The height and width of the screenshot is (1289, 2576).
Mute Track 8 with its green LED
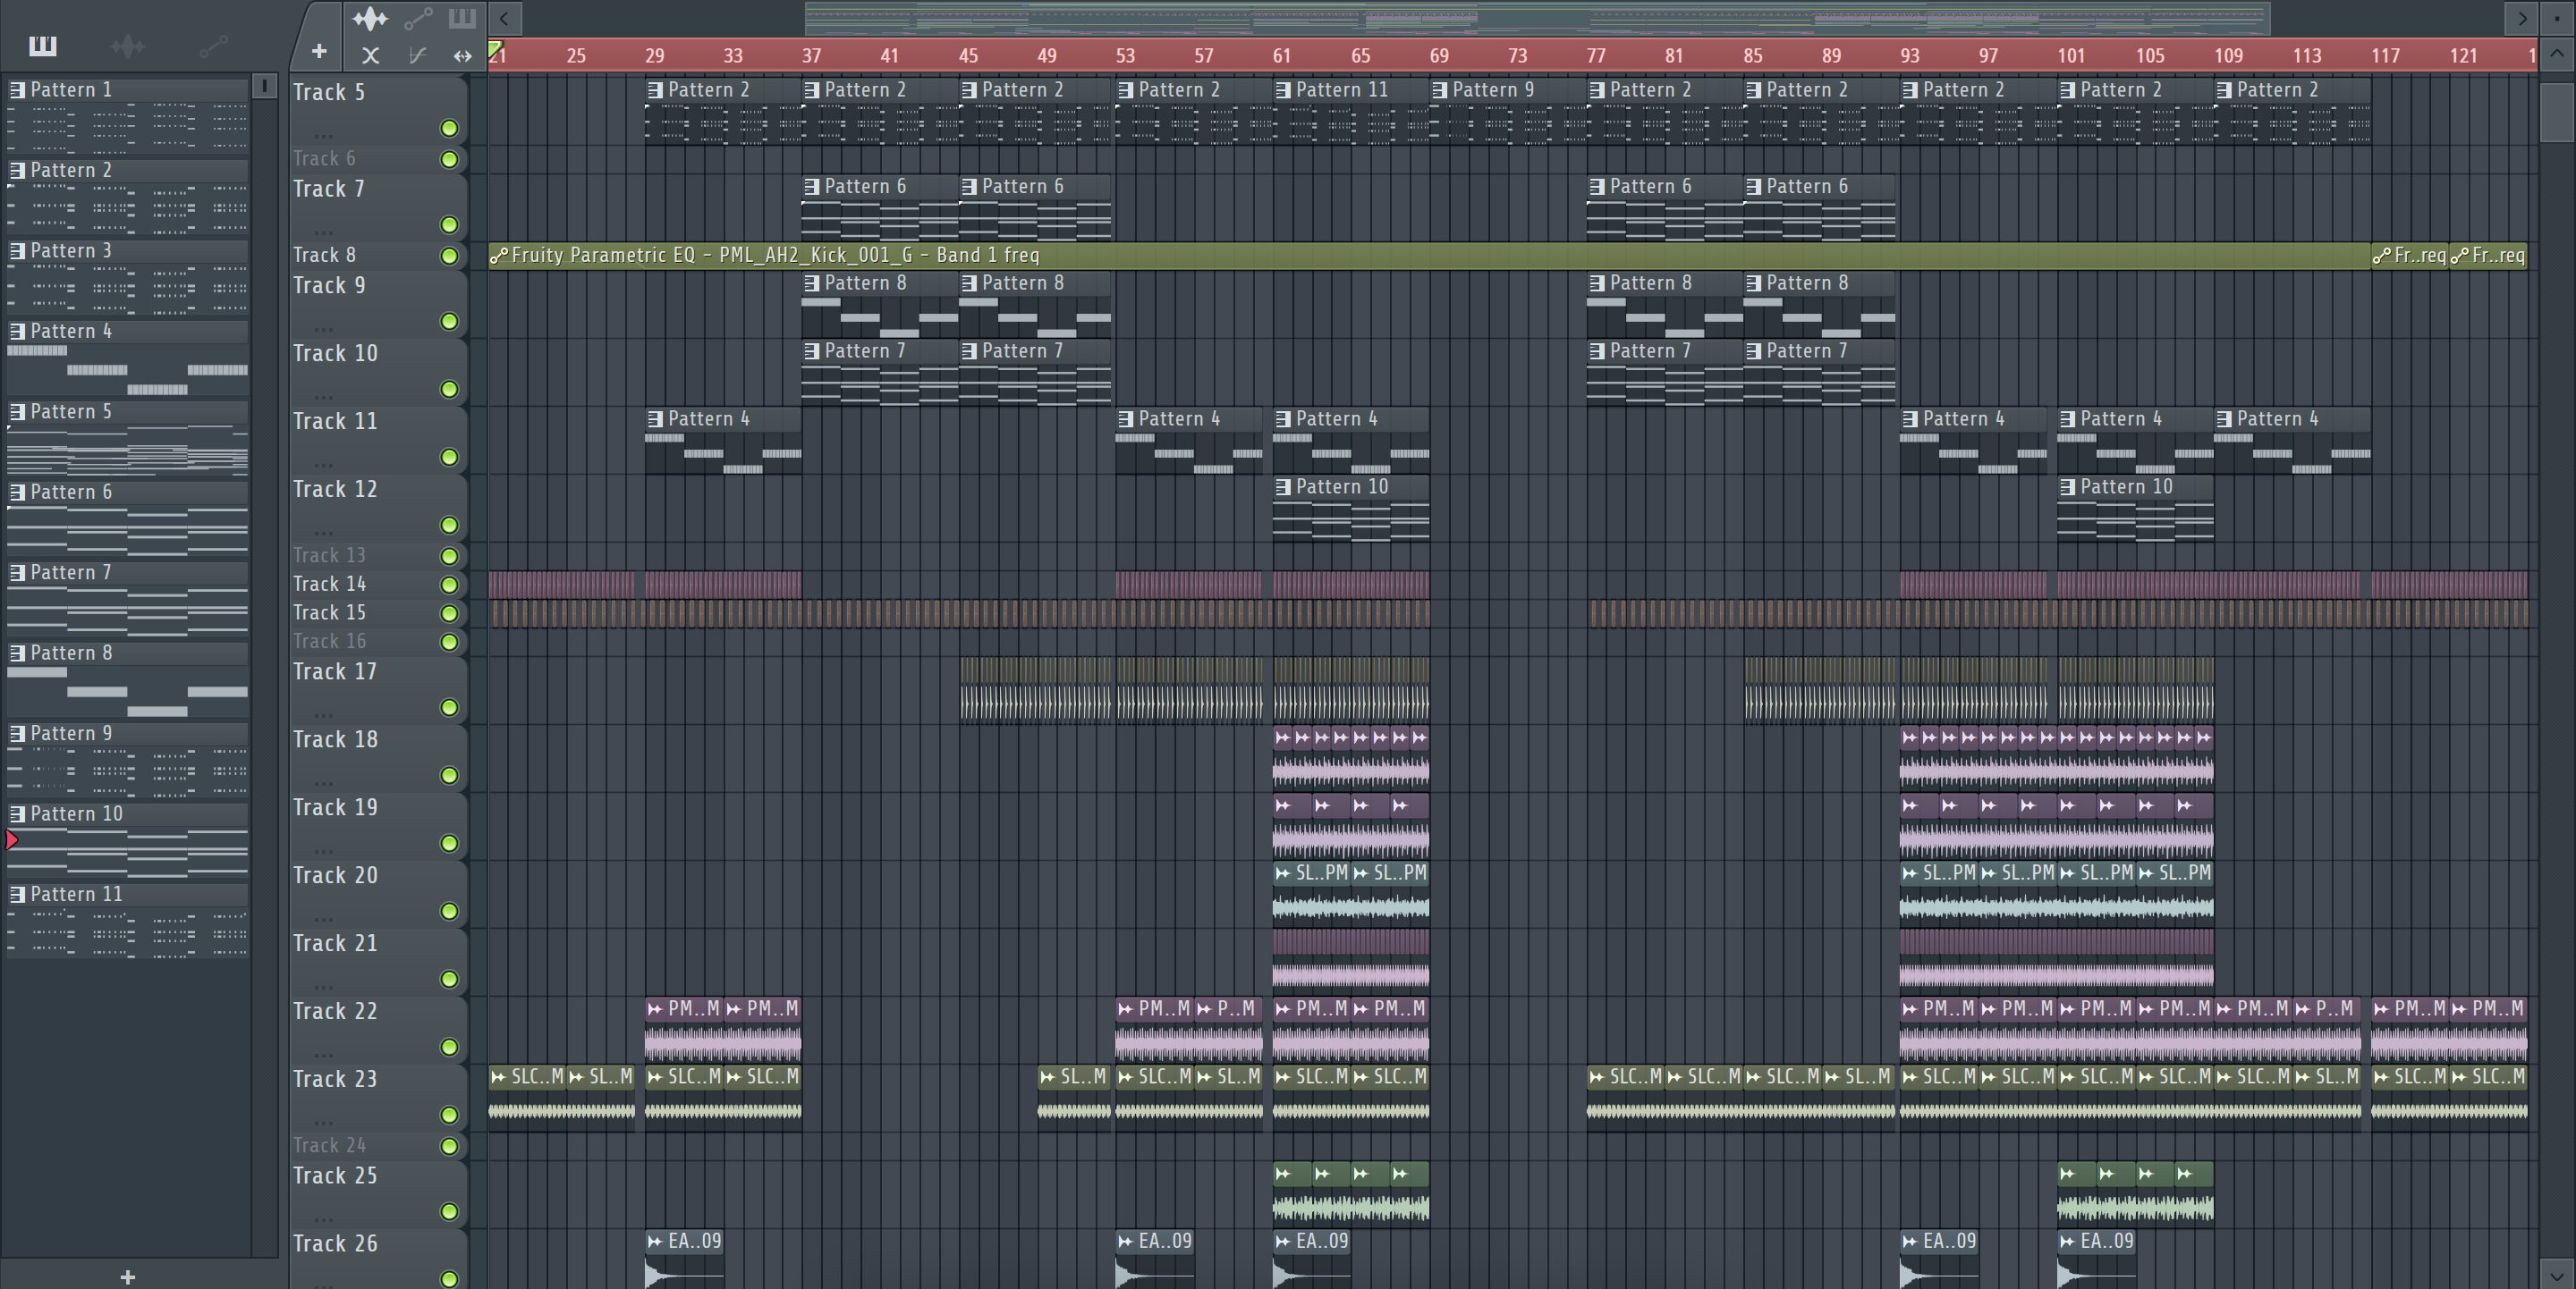coord(449,256)
